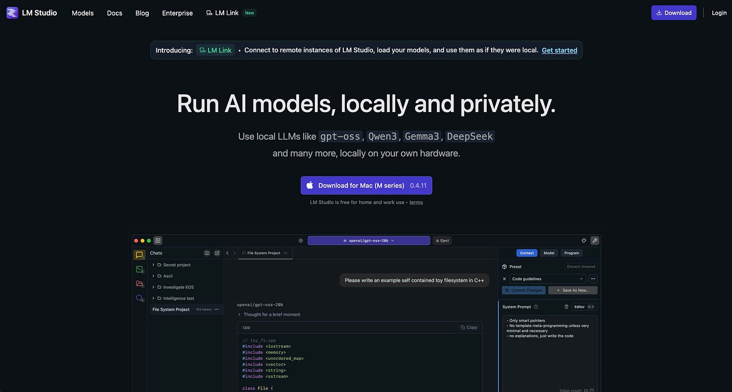Click the '783 tokens' count label
Image resolution: width=732 pixels, height=392 pixels.
204,310
